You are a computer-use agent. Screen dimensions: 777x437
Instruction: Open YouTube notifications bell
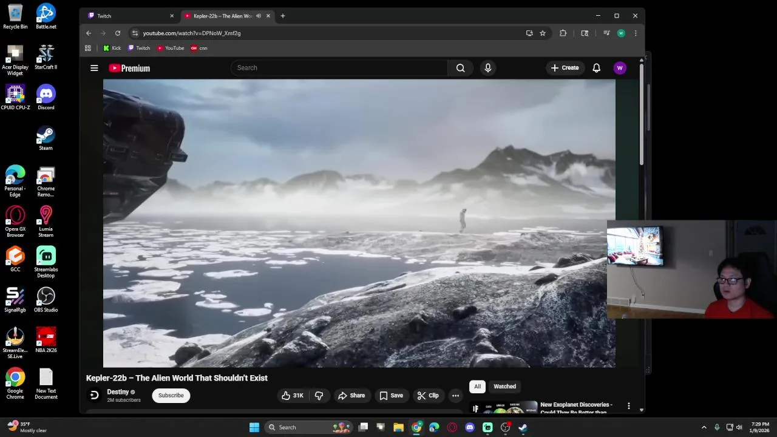click(596, 68)
